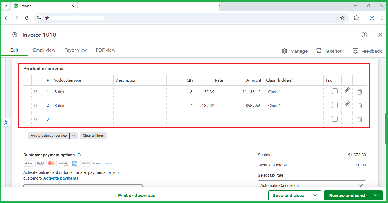Viewport: 388px width, 203px height.
Task: Click the Clear all lines button
Action: [93, 136]
